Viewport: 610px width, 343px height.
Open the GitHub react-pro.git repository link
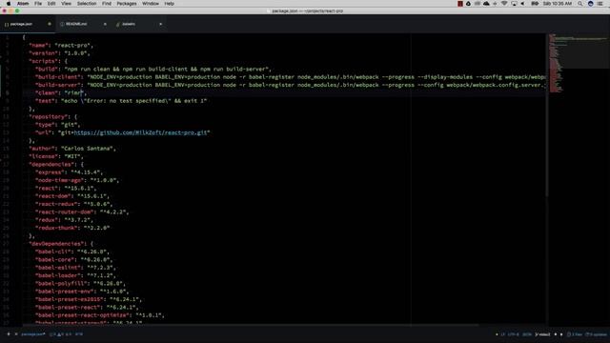pos(140,132)
